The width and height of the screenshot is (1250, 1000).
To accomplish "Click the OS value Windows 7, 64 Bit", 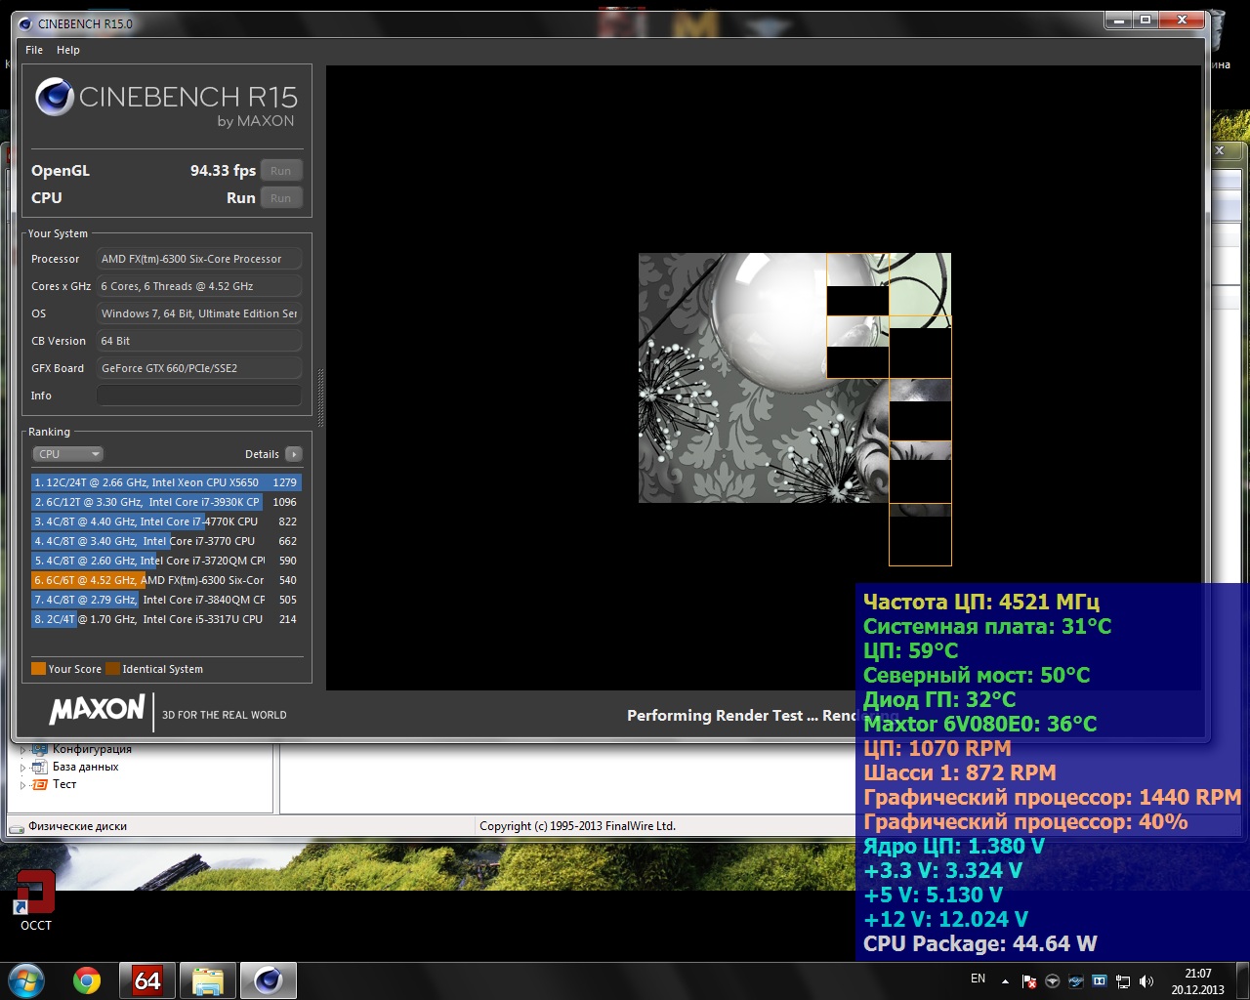I will (199, 313).
